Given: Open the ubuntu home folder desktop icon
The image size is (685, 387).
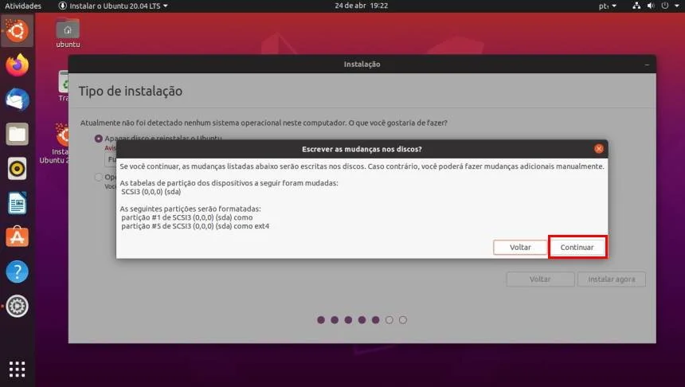Looking at the screenshot, I should click(68, 33).
